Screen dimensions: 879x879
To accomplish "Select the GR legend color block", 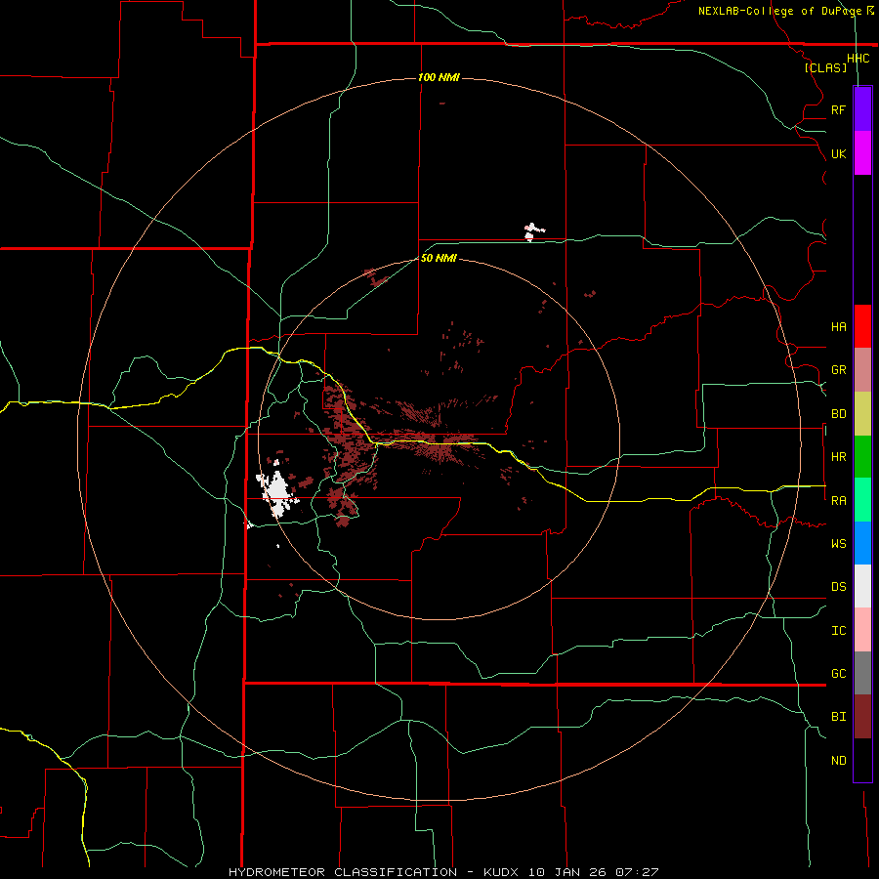I will click(862, 370).
